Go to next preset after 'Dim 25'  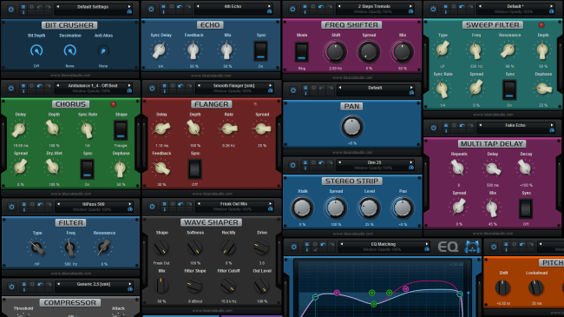(x=411, y=162)
